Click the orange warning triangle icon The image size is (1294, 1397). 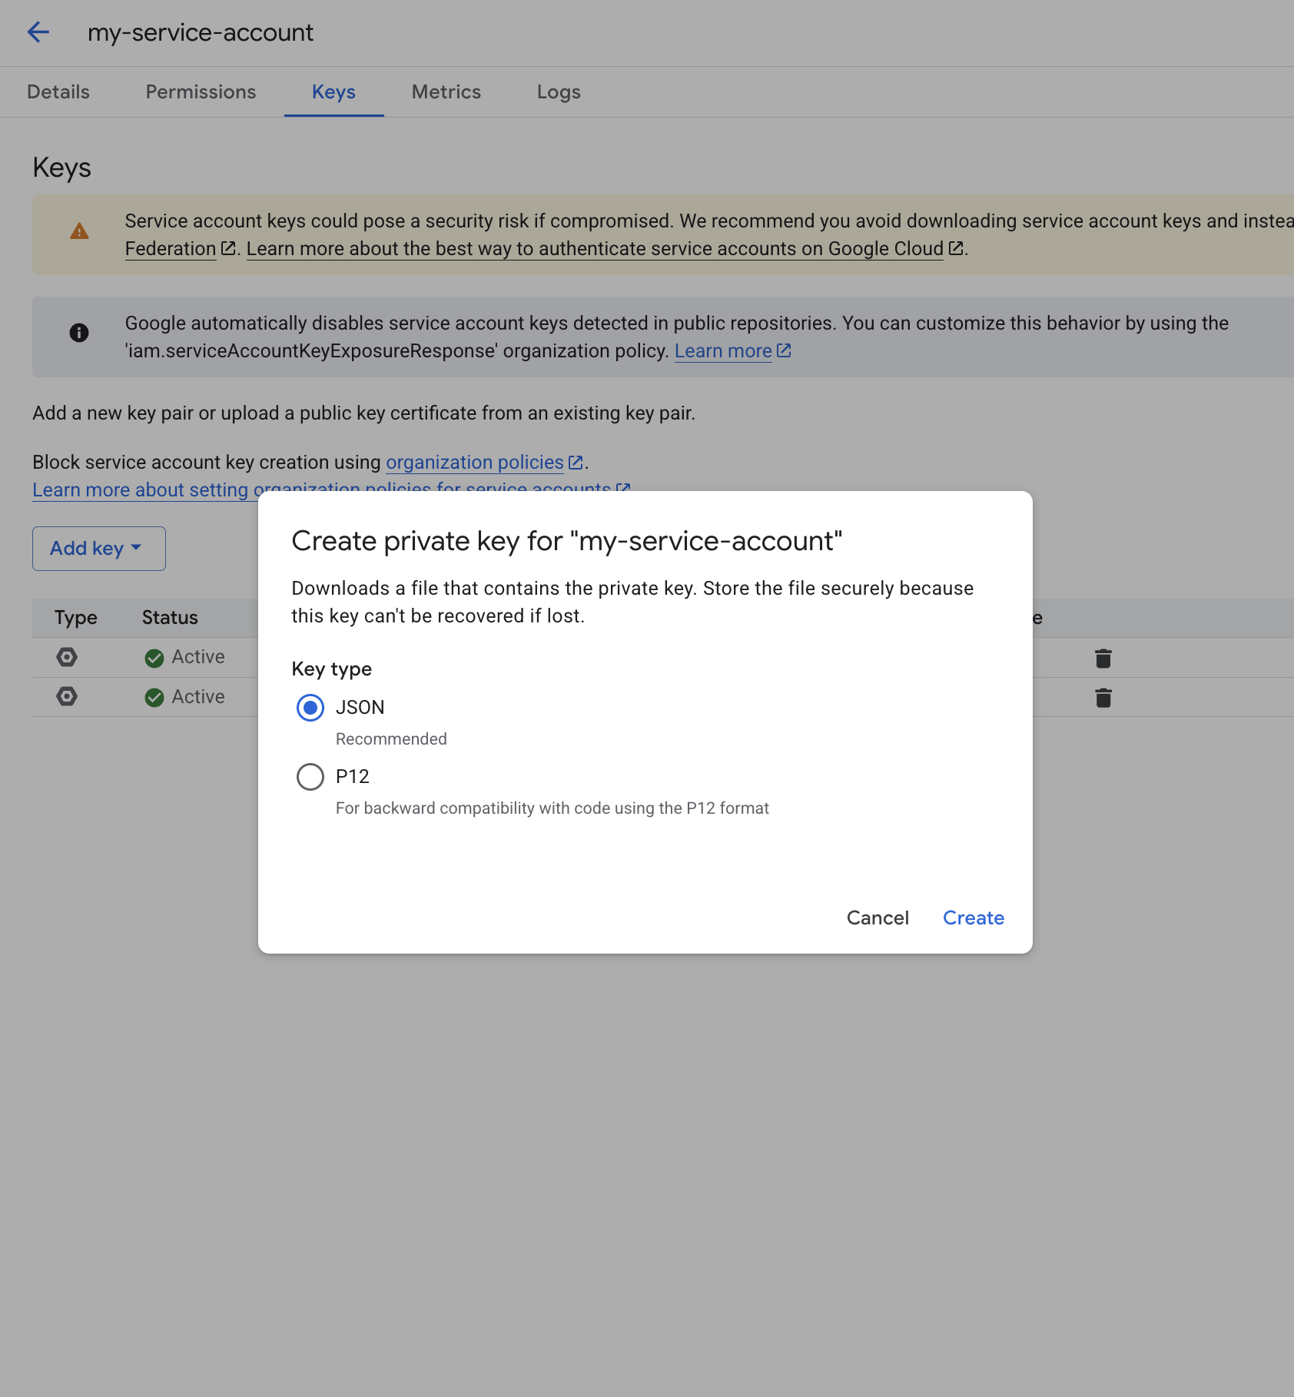[x=79, y=231]
